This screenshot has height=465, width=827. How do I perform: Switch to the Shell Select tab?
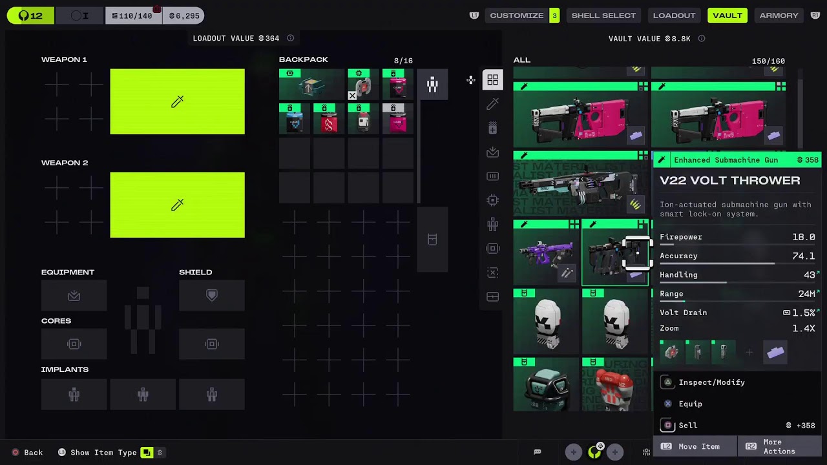point(603,15)
